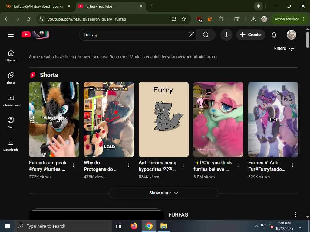Open Chrome profile avatar

point(264,19)
